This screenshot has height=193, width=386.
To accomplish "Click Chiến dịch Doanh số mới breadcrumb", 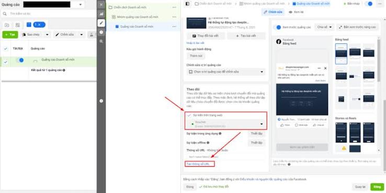I will [x=213, y=4].
